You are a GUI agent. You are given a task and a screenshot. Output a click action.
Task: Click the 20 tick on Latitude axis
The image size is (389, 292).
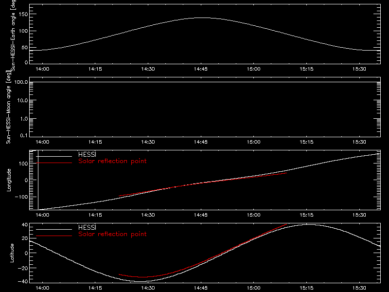[x=25, y=238]
